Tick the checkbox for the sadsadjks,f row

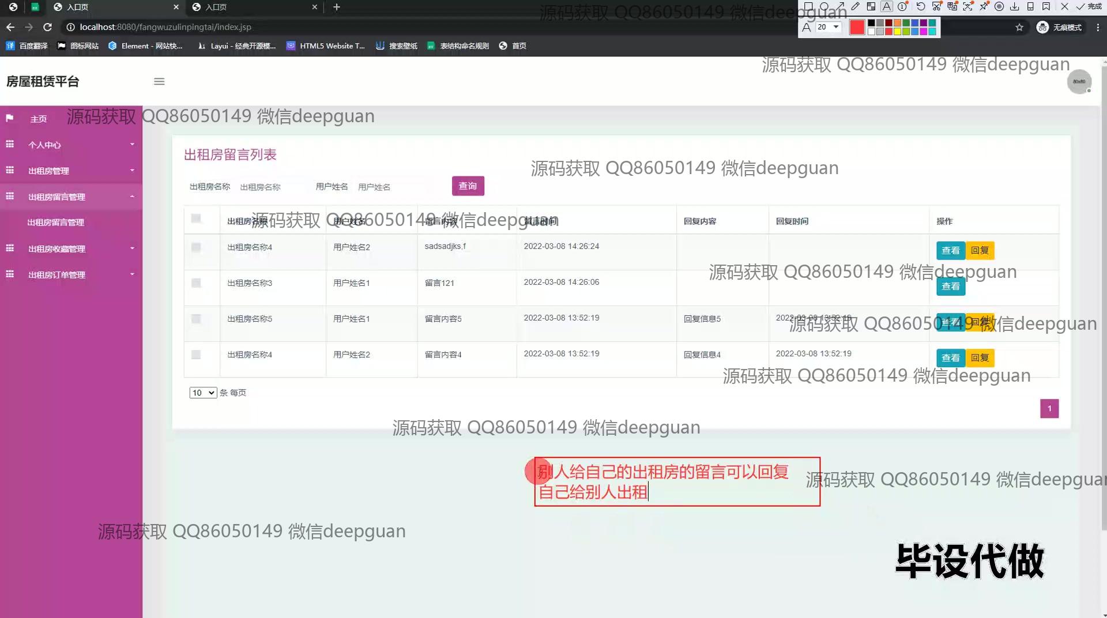tap(196, 247)
